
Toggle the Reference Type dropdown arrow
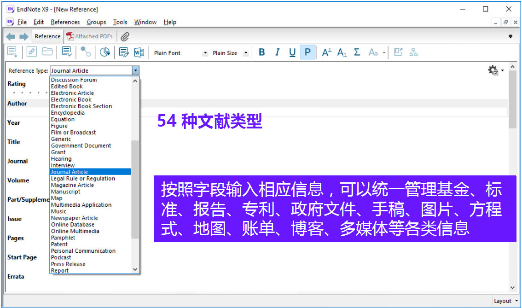click(x=135, y=70)
